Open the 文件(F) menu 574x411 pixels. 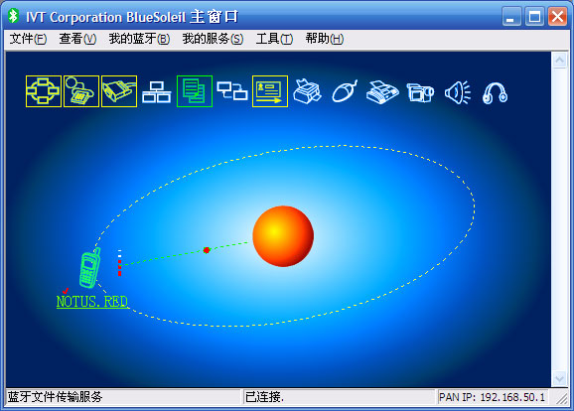click(28, 39)
